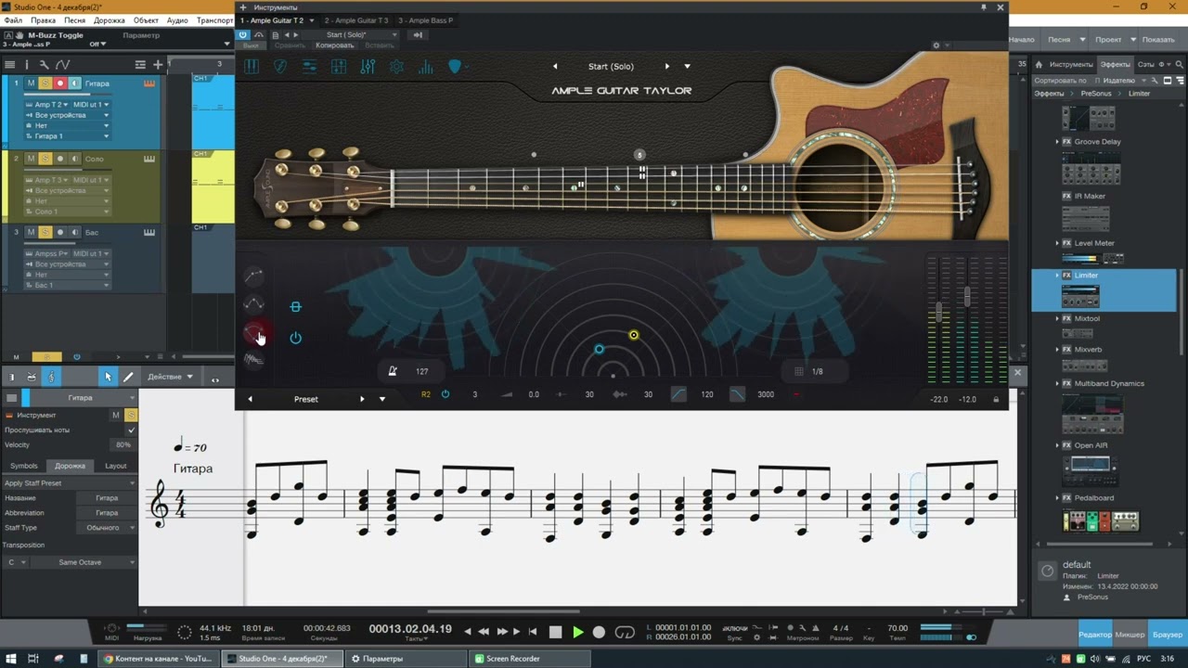Open the Ample Guitar sliders panel icon
The image size is (1188, 668).
(309, 67)
